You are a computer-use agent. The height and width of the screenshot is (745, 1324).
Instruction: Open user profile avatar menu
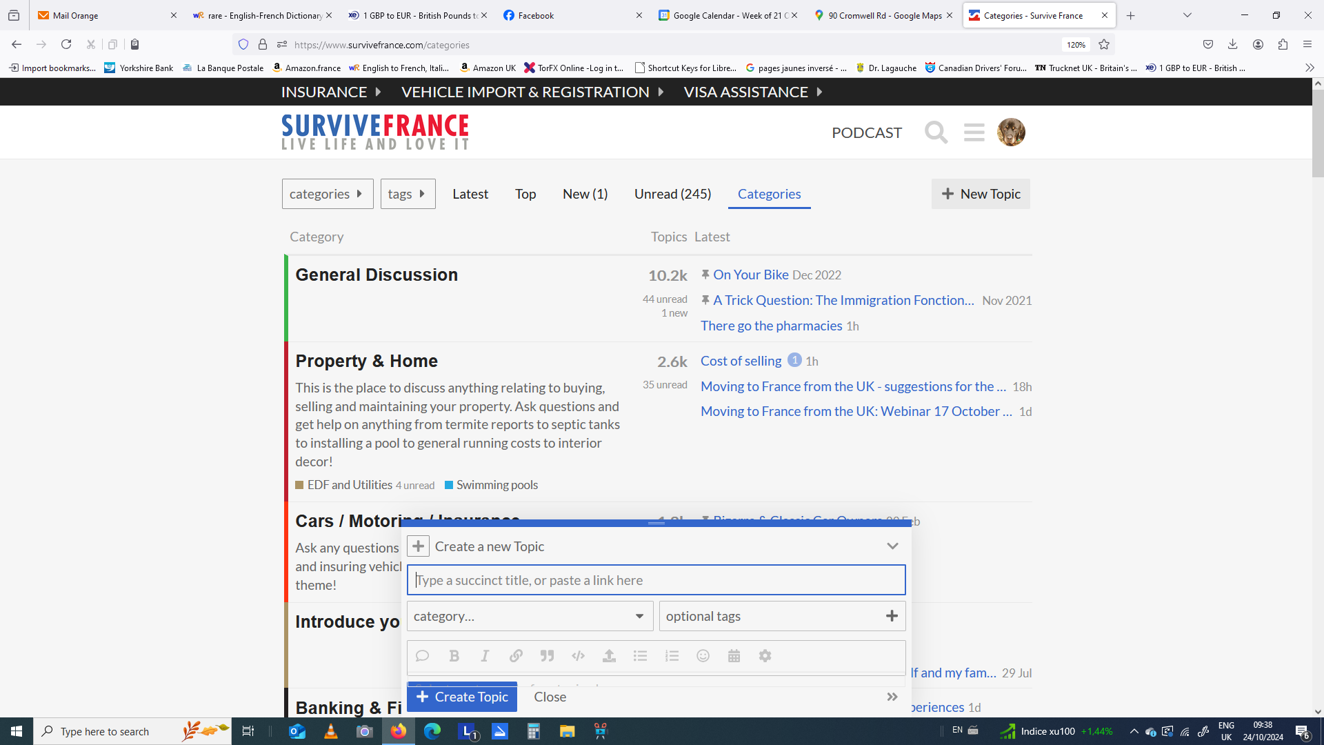click(x=1011, y=132)
